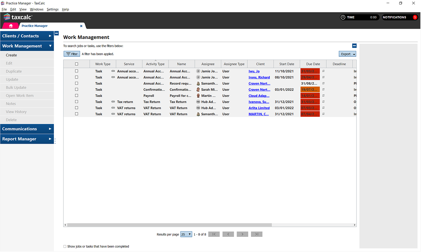Screen dimensions: 421x252
Task: Go to next results page
Action: [242, 234]
